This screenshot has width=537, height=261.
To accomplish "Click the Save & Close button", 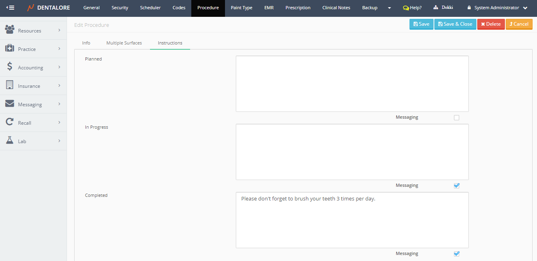I will pos(455,24).
